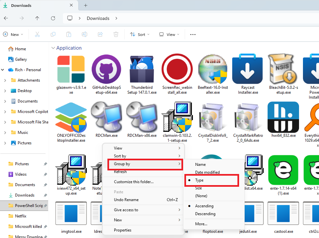Click the Cut scissors icon

37,35
